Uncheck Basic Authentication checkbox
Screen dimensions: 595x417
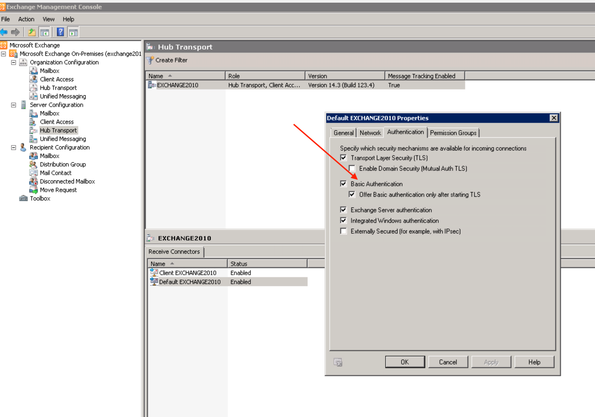(x=344, y=184)
